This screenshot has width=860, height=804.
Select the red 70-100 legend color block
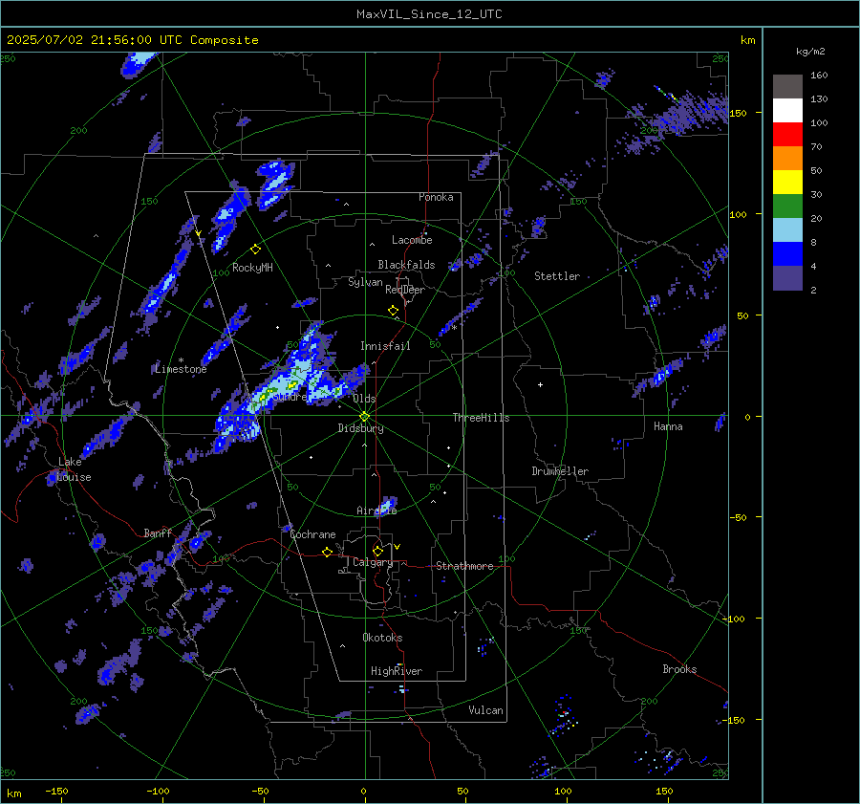coord(787,135)
